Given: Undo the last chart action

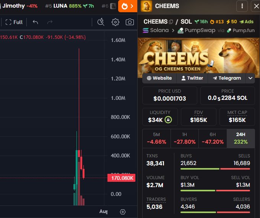Looking at the screenshot, I should (35, 22).
